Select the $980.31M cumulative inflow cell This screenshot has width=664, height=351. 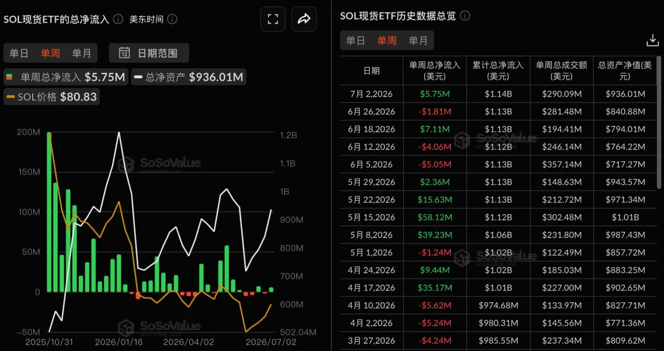(498, 323)
